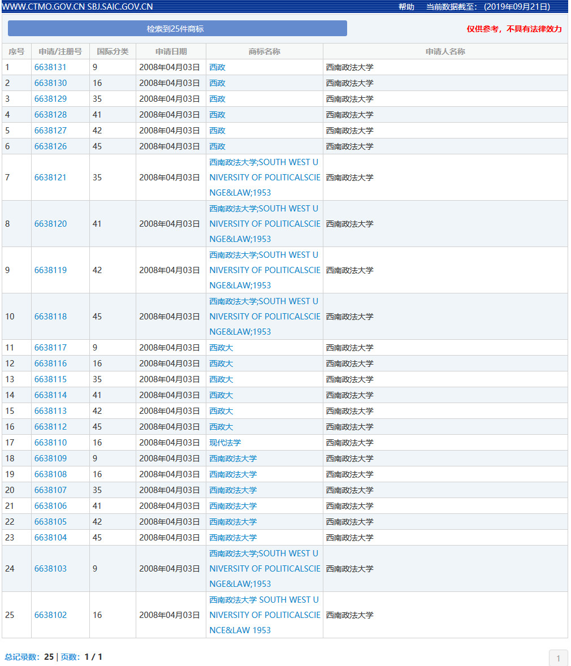Image resolution: width=571 pixels, height=666 pixels.
Task: Open registration number 6638119
Action: [50, 270]
